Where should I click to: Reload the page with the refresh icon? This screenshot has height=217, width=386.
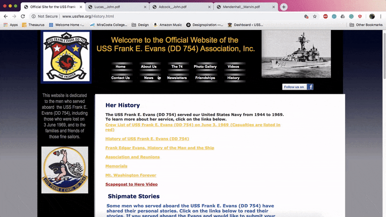(23, 16)
